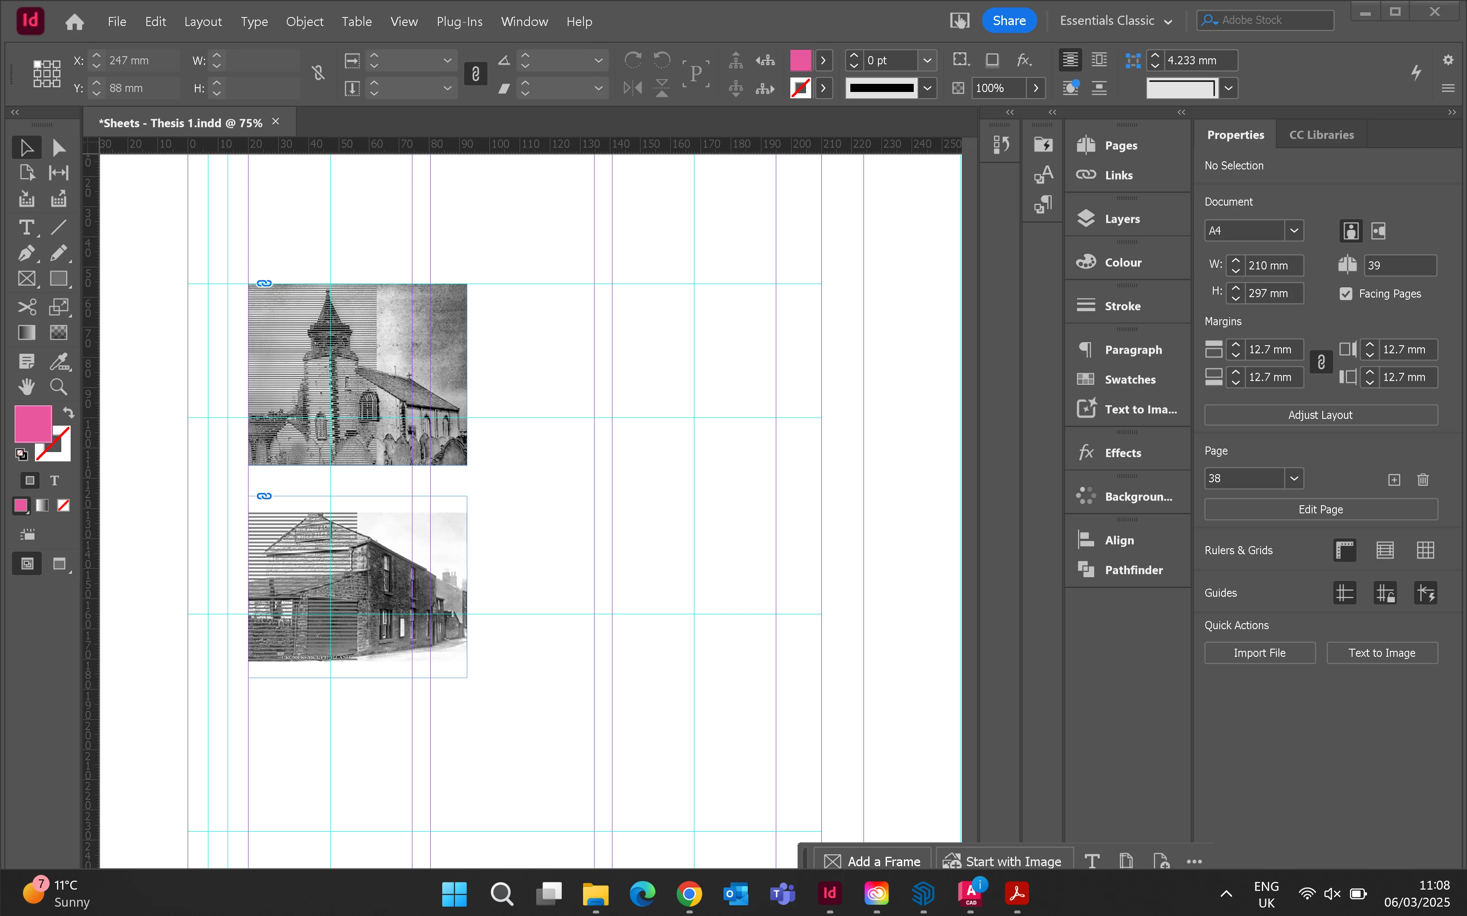Select the Type tool
The image size is (1467, 916).
tap(26, 228)
